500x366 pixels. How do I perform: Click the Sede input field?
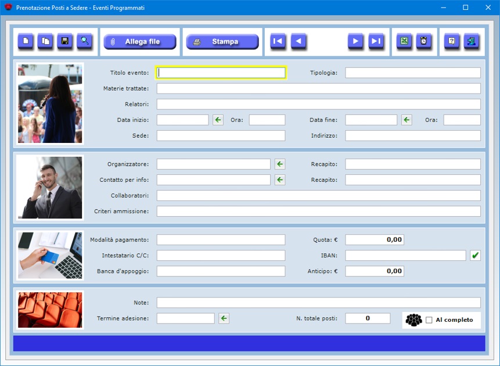[221, 135]
